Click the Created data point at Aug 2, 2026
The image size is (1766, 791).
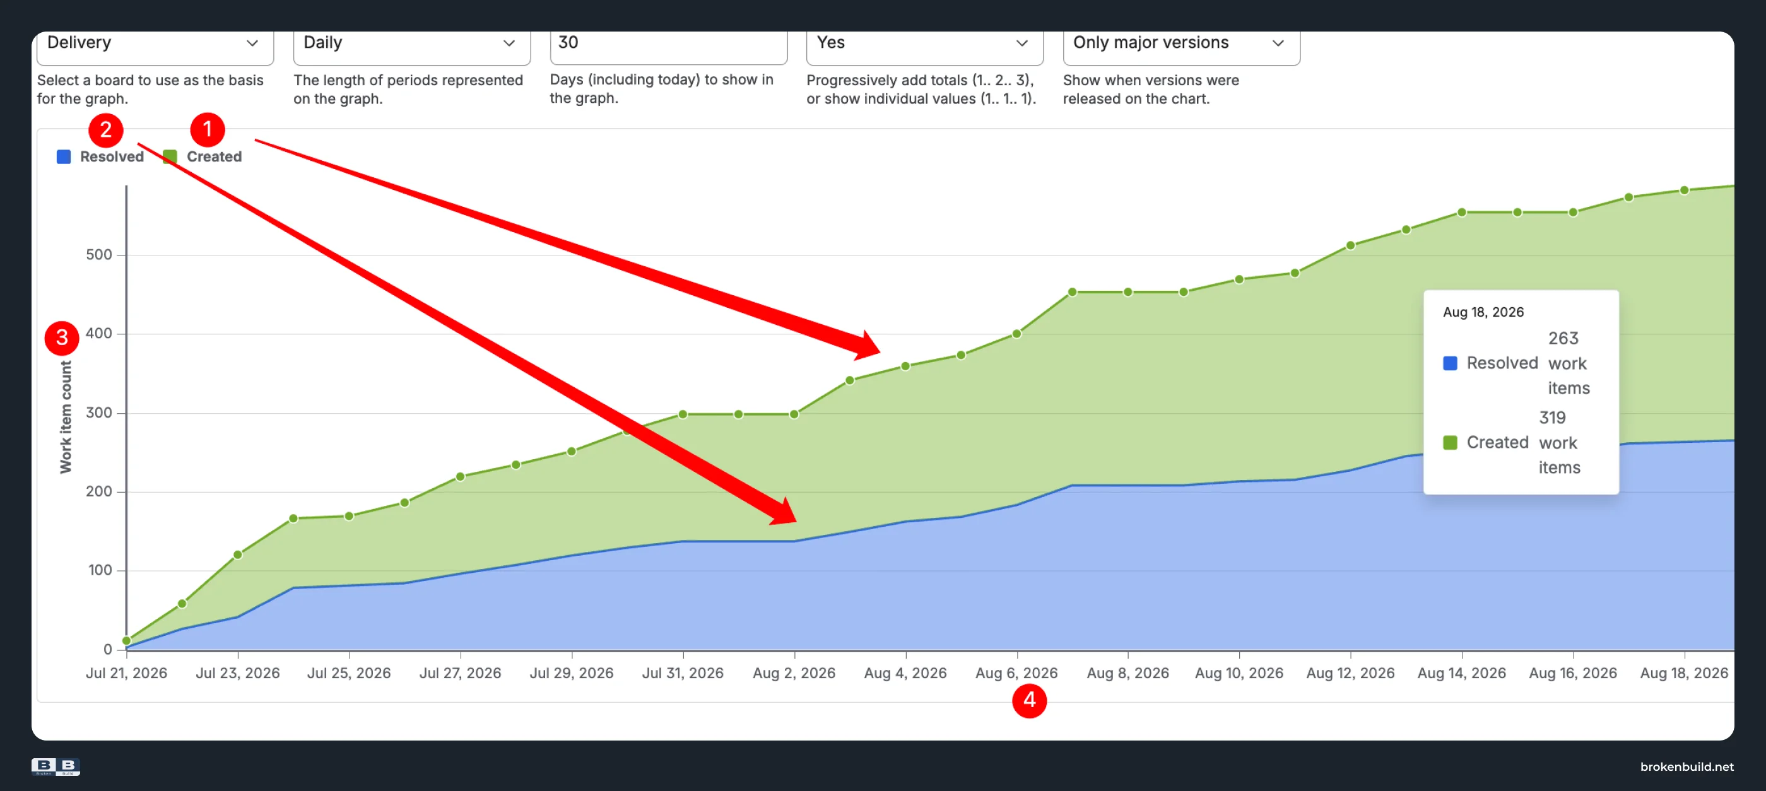[794, 414]
